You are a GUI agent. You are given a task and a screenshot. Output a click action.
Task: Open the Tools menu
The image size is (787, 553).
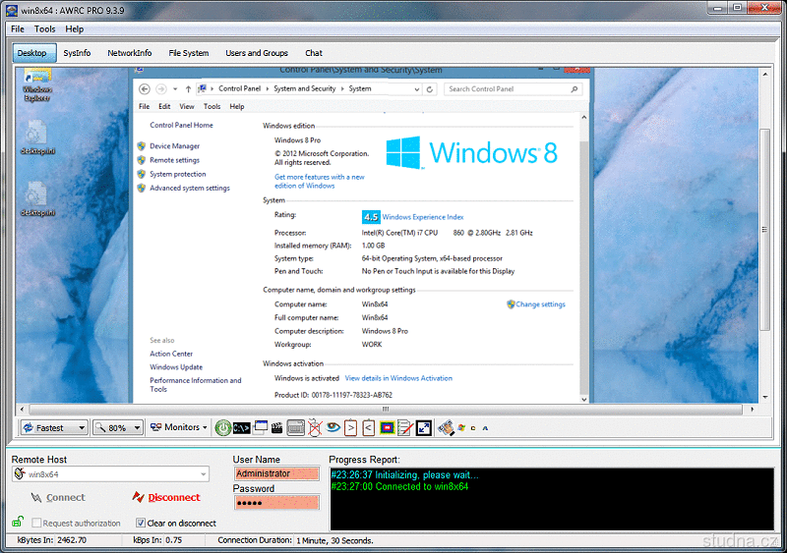(x=45, y=29)
